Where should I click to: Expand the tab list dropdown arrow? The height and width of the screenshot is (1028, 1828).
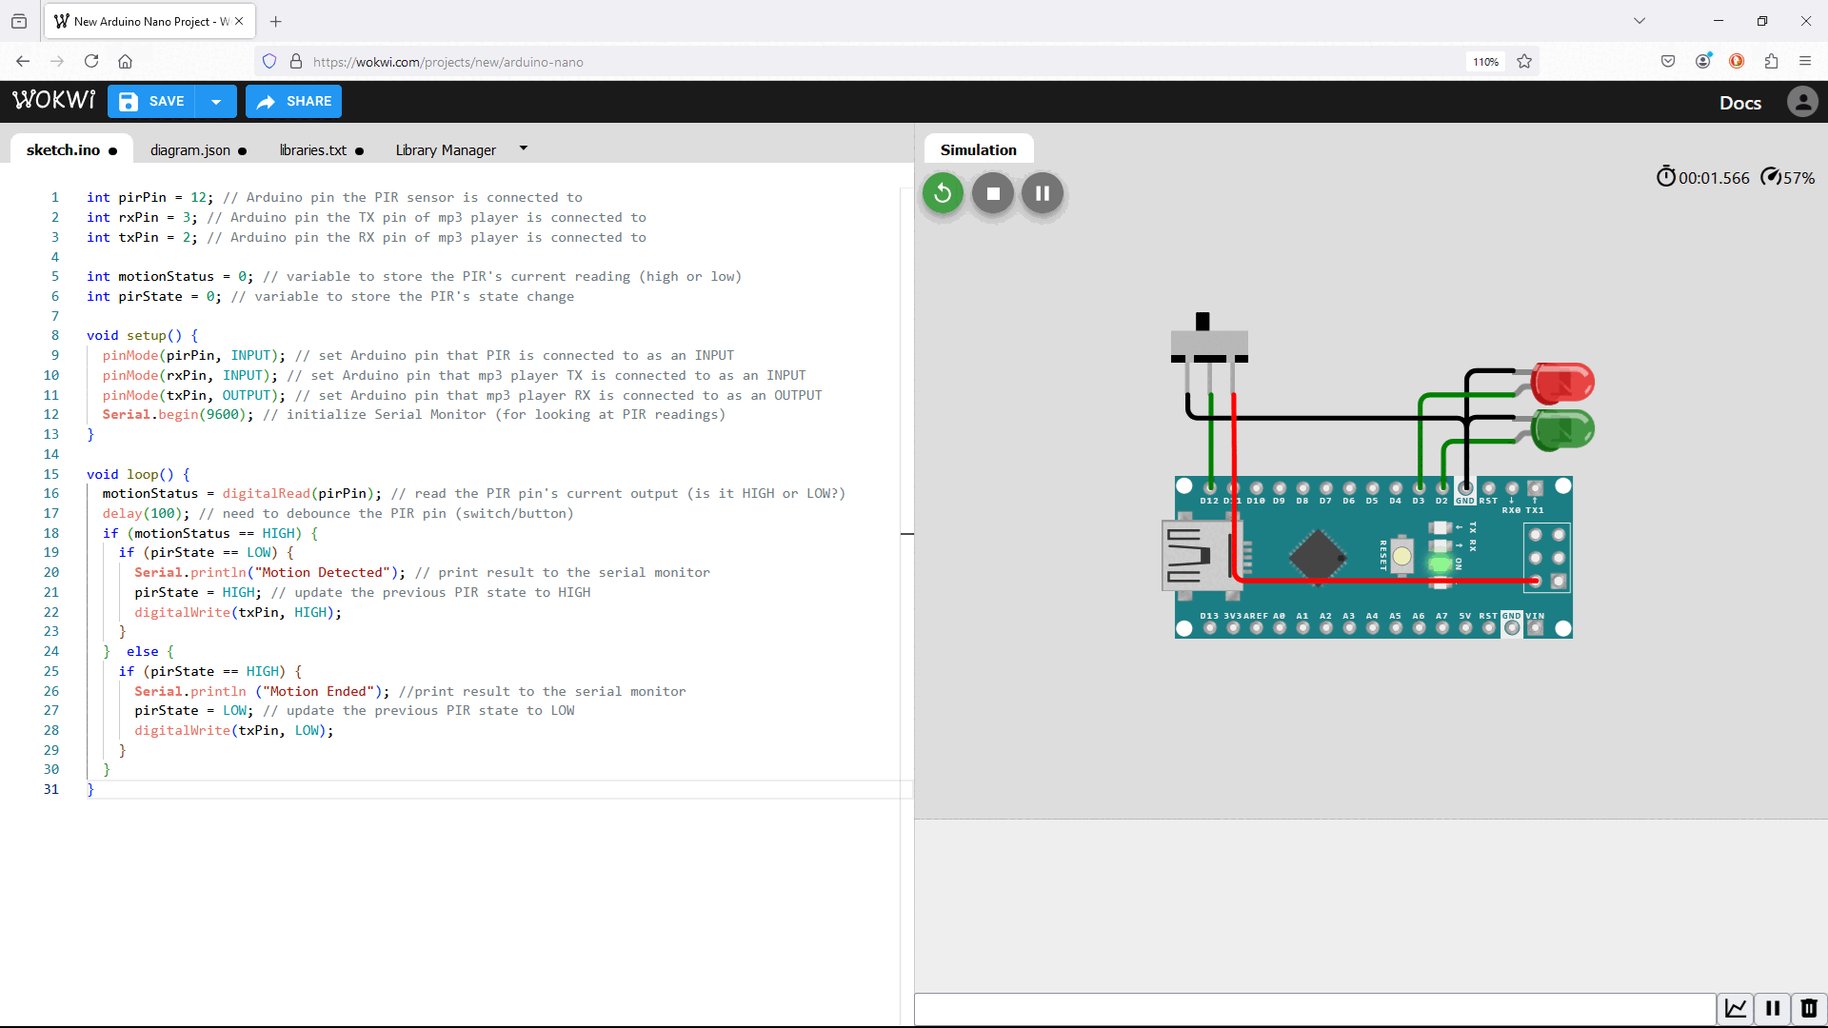524,149
